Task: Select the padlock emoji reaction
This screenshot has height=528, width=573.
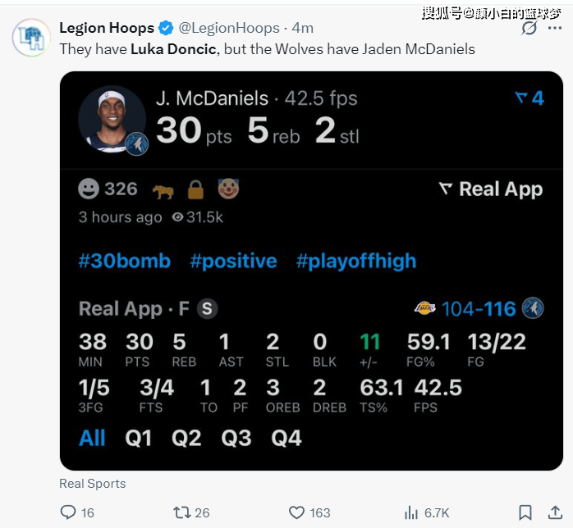Action: pyautogui.click(x=195, y=189)
